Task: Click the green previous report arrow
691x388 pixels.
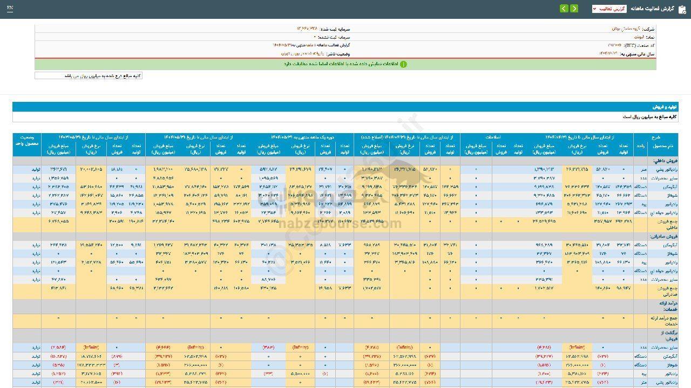Action: [x=574, y=9]
